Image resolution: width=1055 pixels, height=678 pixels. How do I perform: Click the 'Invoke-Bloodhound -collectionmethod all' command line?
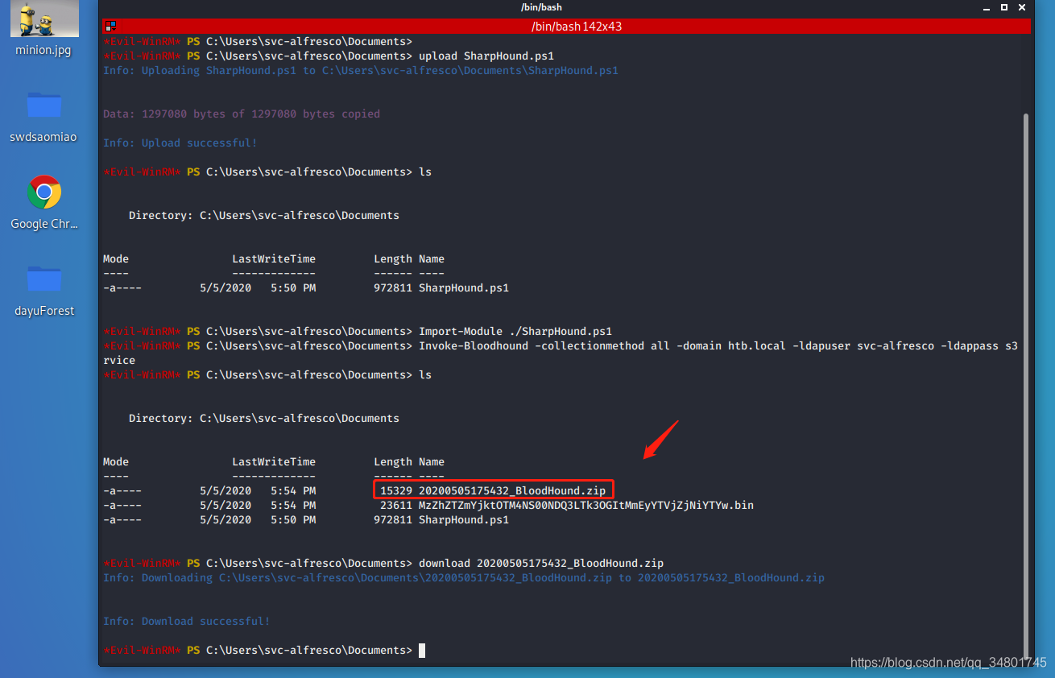[x=718, y=346]
